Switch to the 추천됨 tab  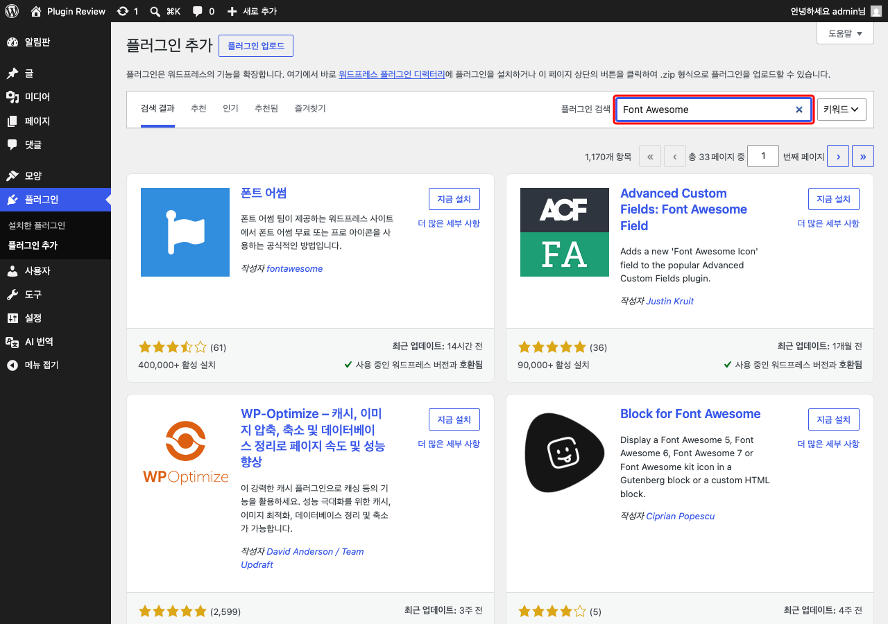pyautogui.click(x=266, y=109)
